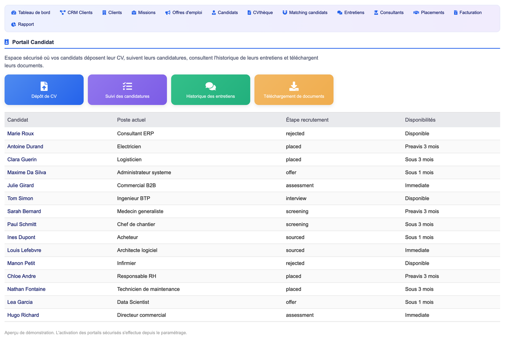This screenshot has height=348, width=505.
Task: Click the Missions briefcase icon
Action: click(x=134, y=13)
